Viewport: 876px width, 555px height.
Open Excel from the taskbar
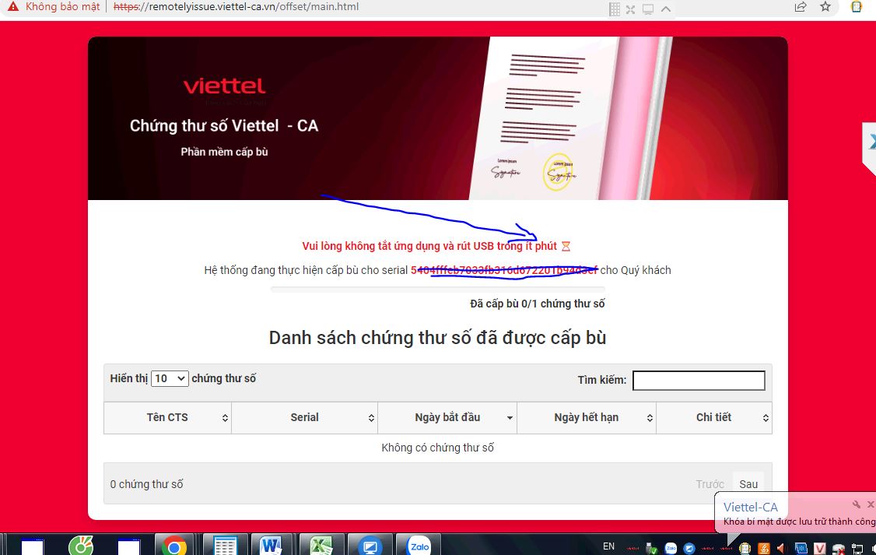pos(321,546)
